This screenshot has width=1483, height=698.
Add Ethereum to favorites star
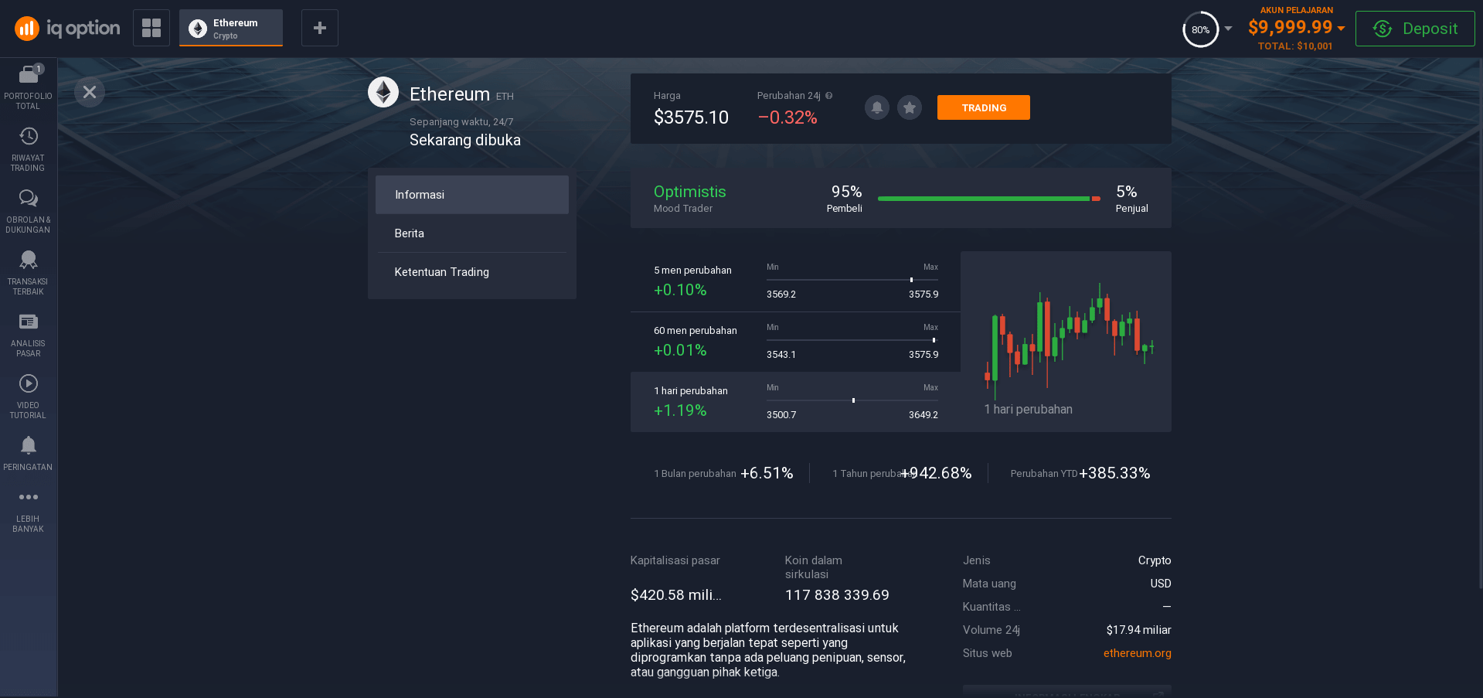point(910,107)
